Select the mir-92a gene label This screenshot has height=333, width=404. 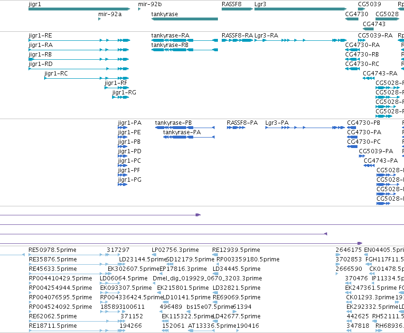point(110,14)
